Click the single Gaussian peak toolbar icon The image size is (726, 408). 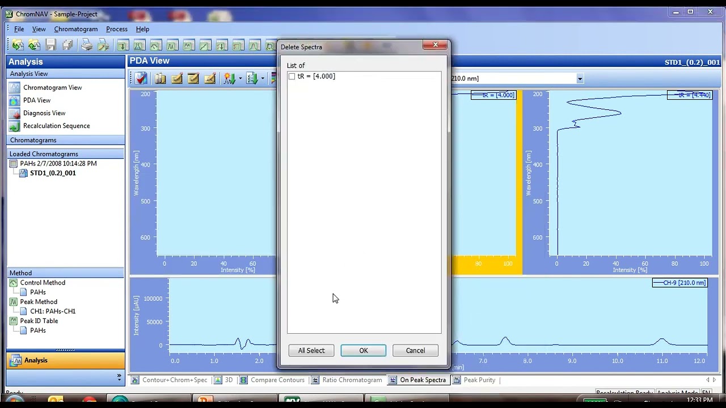255,45
